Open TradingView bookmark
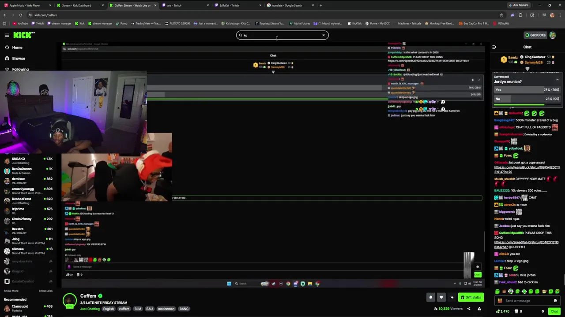This screenshot has width=565, height=317. (146, 23)
